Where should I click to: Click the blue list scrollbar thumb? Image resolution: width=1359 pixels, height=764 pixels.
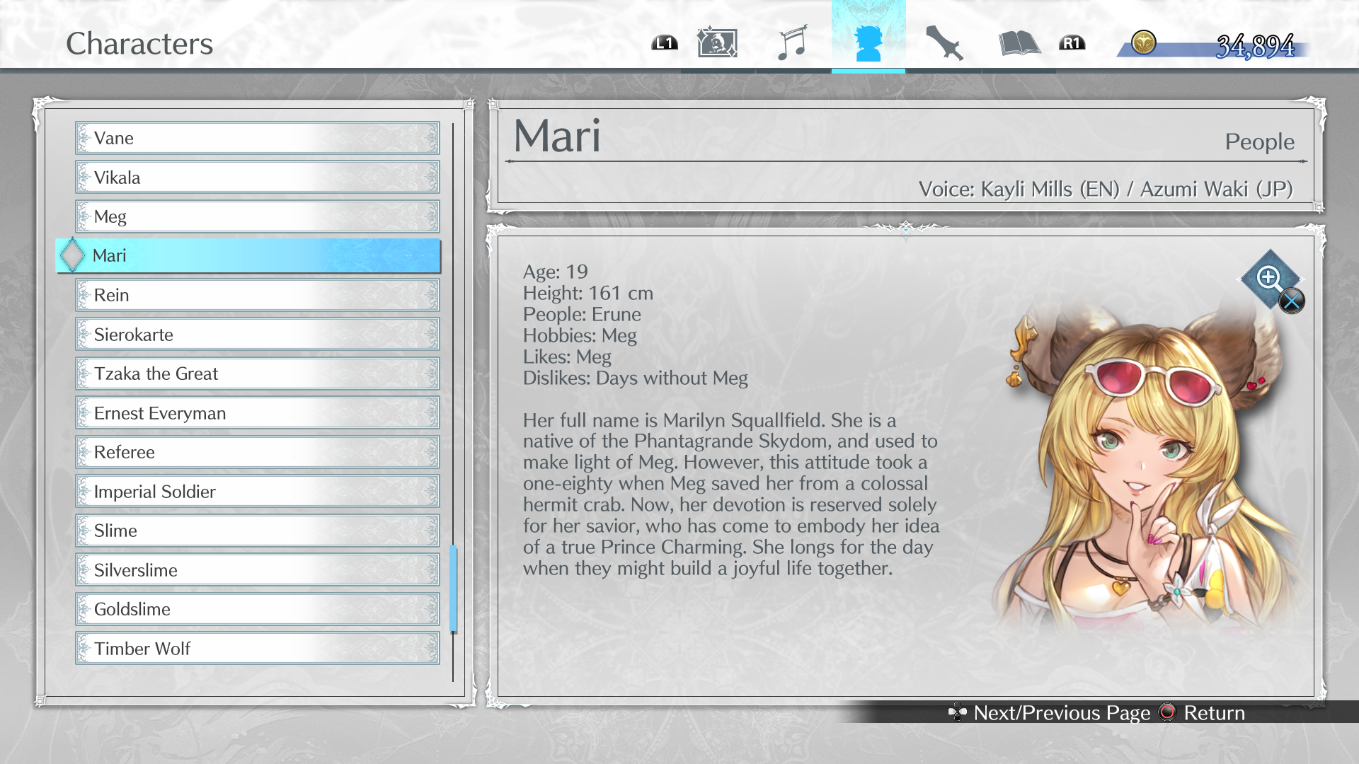[x=453, y=589]
